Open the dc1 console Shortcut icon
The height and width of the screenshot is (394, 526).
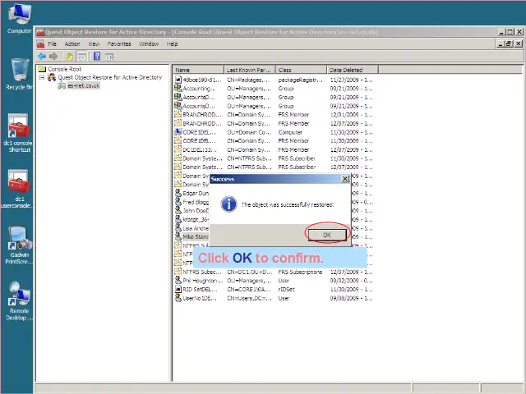pos(18,127)
